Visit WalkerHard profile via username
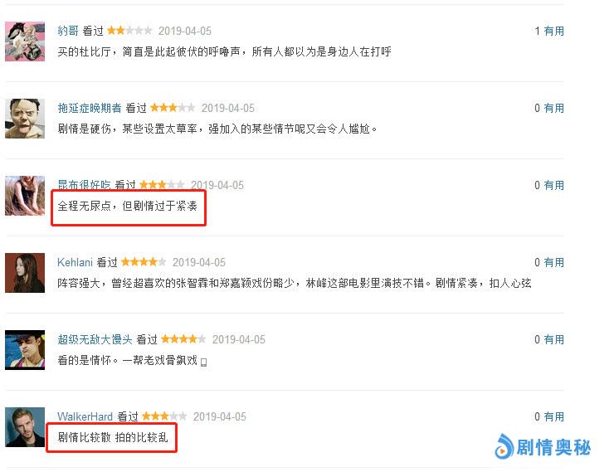The width and height of the screenshot is (614, 472). 85,416
